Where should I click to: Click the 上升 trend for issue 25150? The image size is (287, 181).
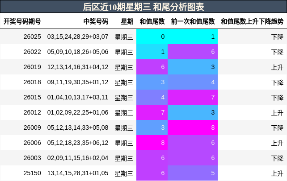click(277, 173)
